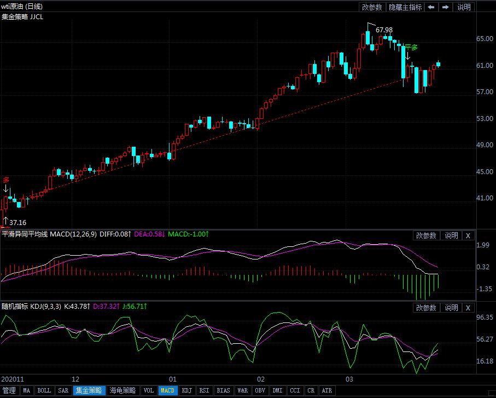Hide the main indicator (隐藏主指标)
496x398 pixels.
(x=405, y=7)
